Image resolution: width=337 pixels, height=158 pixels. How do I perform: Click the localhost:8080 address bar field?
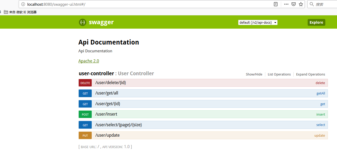pyautogui.click(x=146, y=4)
